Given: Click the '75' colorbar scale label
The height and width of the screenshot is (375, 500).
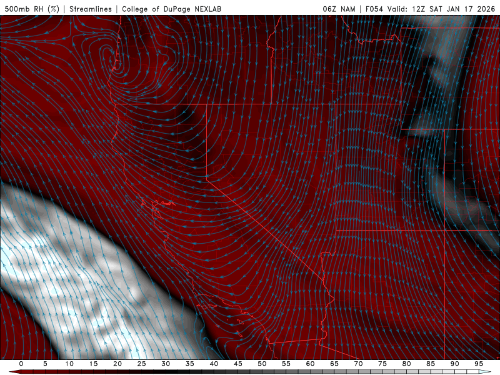Looking at the screenshot, I should click(x=382, y=364).
